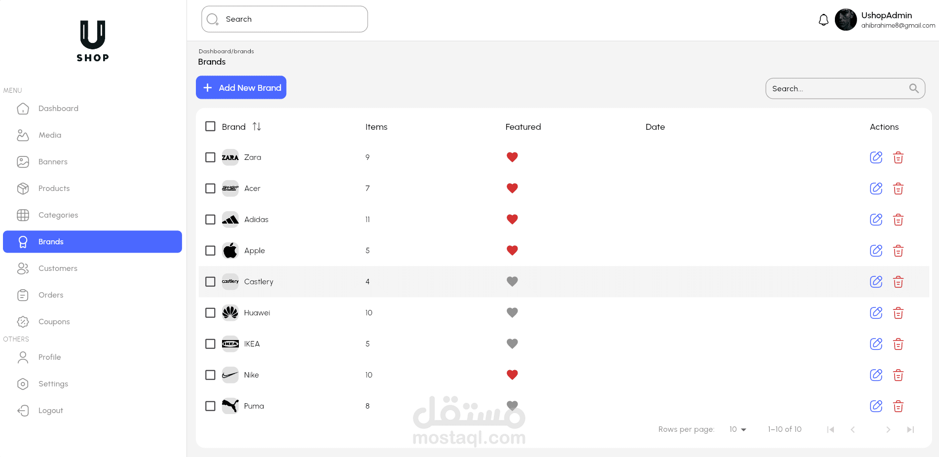Edit the Zara brand
The image size is (939, 457).
[876, 157]
